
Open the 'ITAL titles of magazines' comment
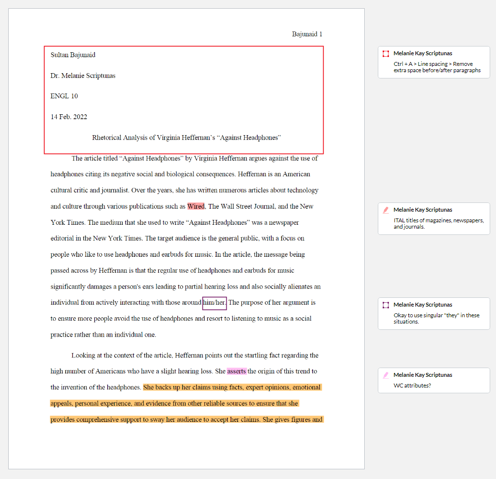click(x=434, y=218)
